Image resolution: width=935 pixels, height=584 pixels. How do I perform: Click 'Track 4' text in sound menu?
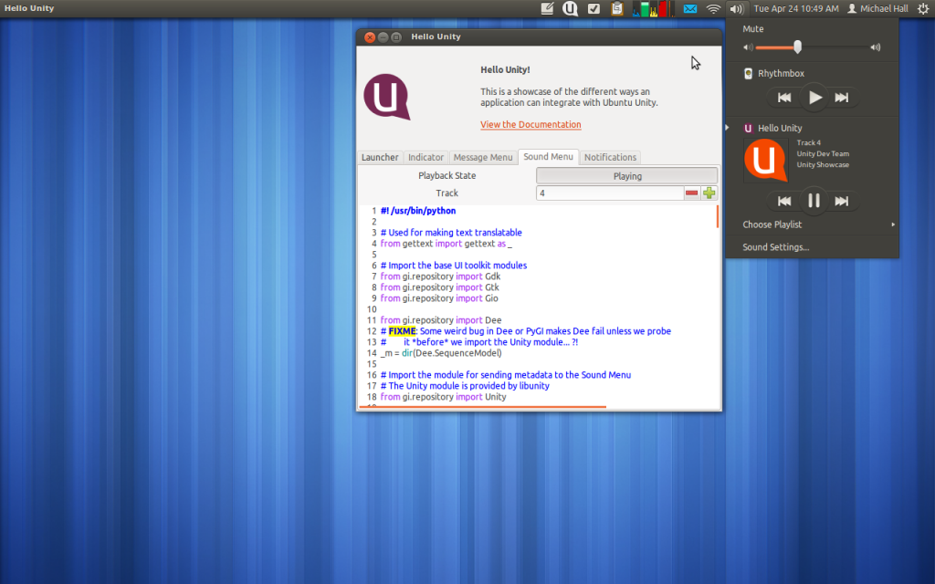[x=809, y=143]
